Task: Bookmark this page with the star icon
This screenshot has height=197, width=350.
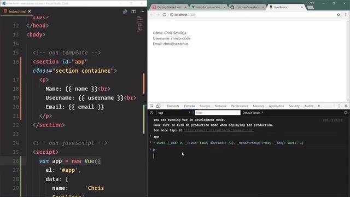Action: point(339,15)
